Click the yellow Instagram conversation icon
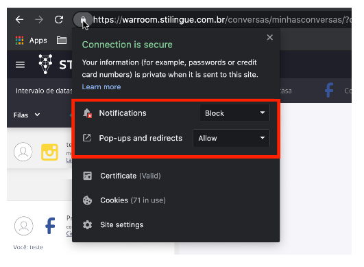The width and height of the screenshot is (364, 267). click(x=49, y=152)
